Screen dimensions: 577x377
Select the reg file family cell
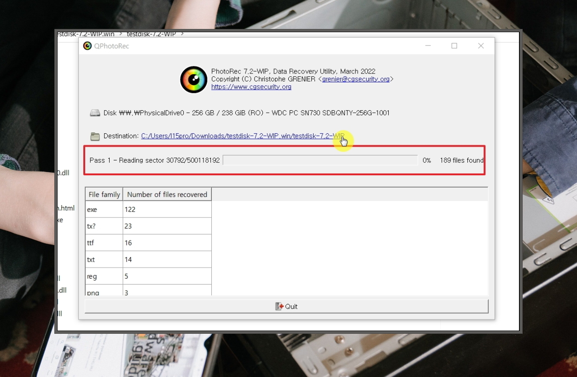[x=104, y=276]
